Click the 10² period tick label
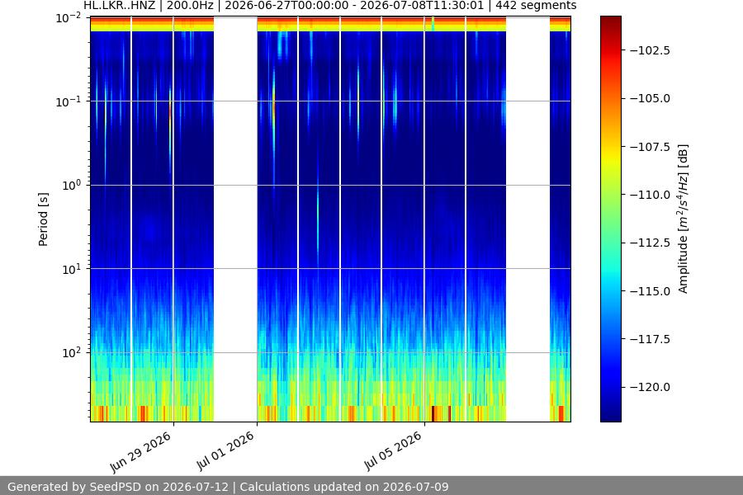 71,353
